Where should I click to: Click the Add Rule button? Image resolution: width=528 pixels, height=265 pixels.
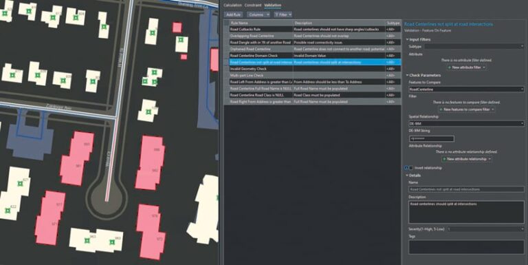(x=233, y=15)
